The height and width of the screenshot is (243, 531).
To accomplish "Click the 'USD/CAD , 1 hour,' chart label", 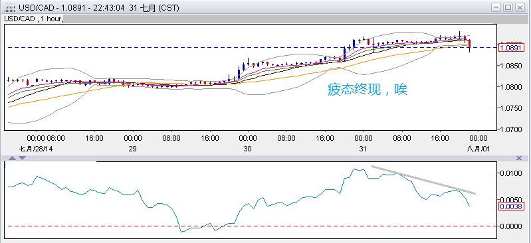I will click(33, 19).
